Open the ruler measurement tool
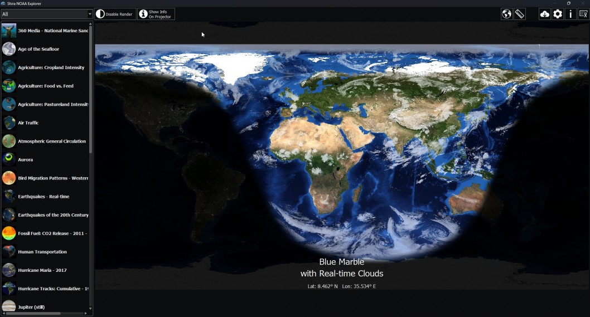 [520, 14]
